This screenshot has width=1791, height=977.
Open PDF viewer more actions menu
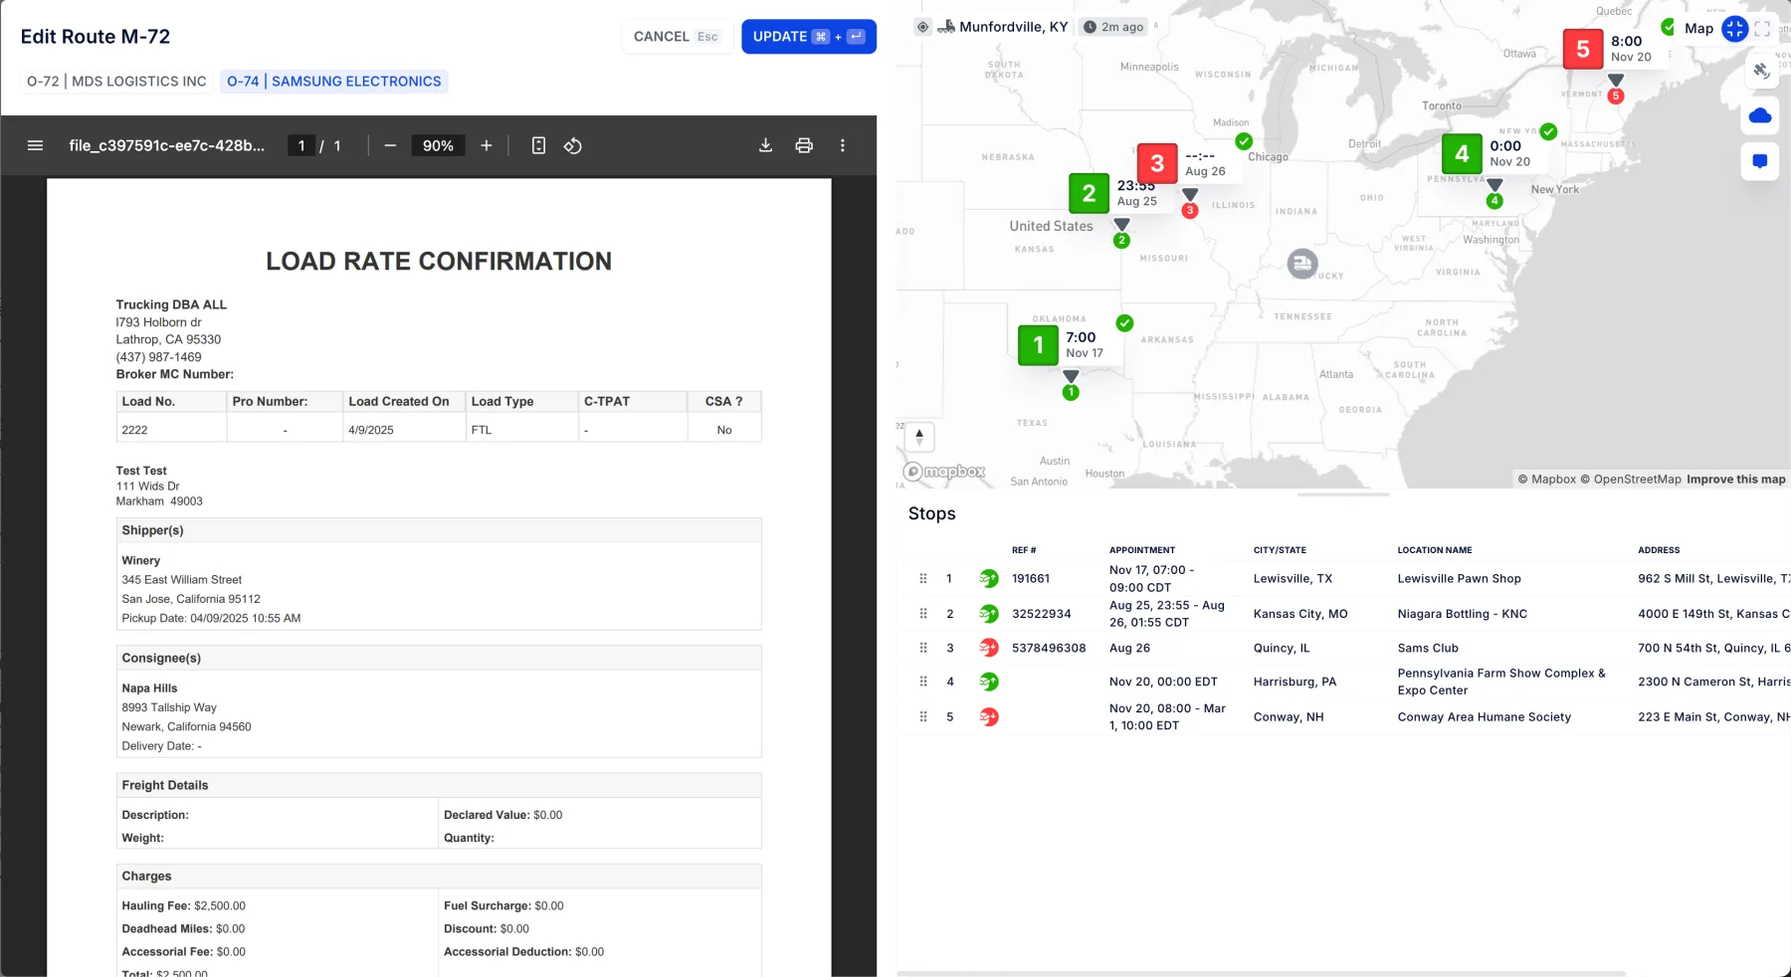(x=843, y=145)
